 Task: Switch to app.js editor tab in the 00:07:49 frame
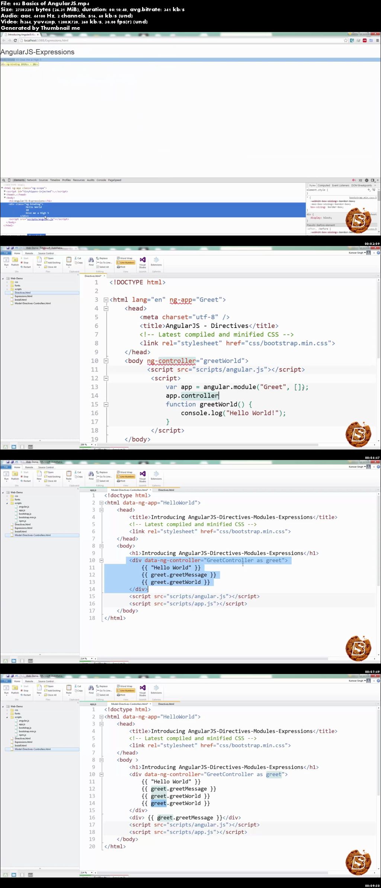[x=93, y=490]
